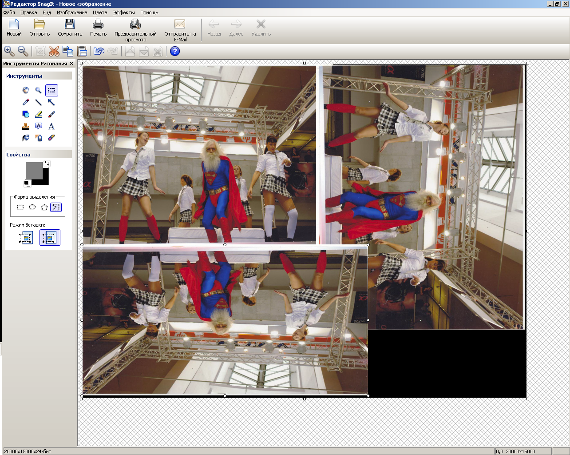Select the Eraser tool

[x=51, y=138]
